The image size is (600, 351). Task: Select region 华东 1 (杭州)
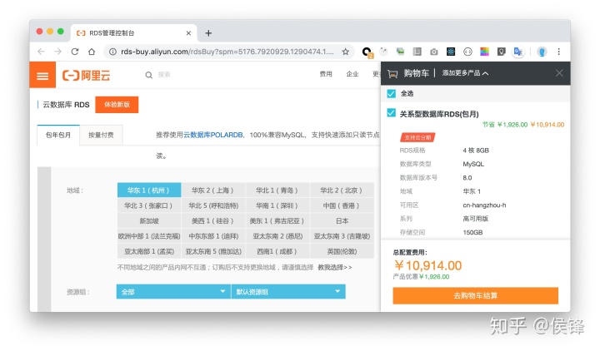[149, 190]
